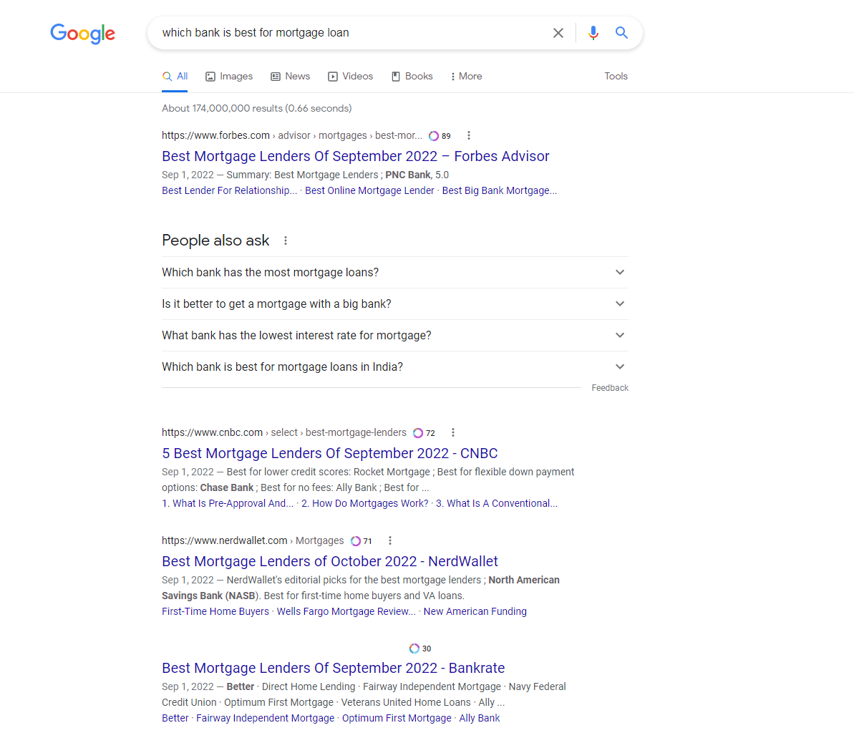Click 'About 174,000,000 results' text
This screenshot has width=854, height=733.
coord(256,108)
